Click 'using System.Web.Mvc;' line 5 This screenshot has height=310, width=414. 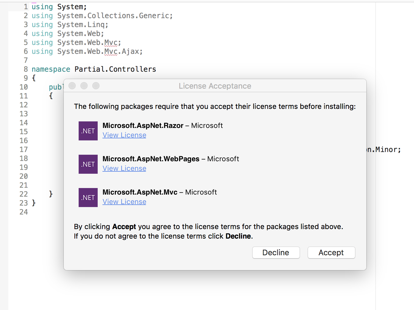coord(77,42)
